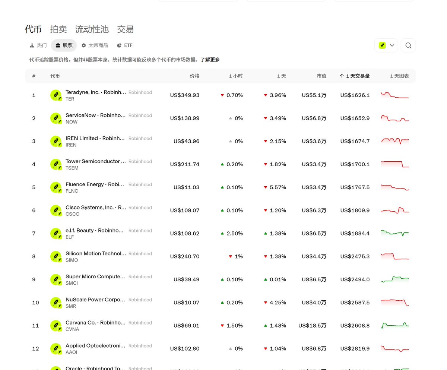Click the volume US$2475.3
The height and width of the screenshot is (370, 447).
pyautogui.click(x=355, y=257)
